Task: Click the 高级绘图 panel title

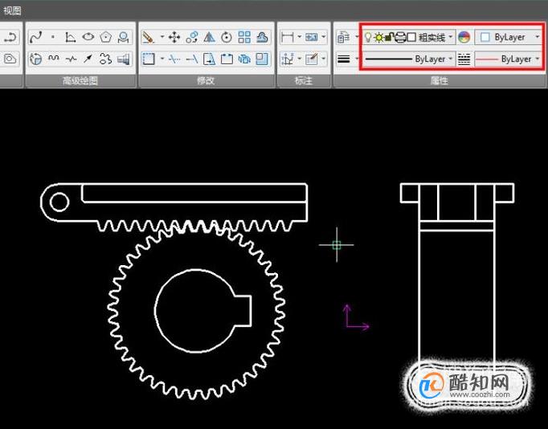Action: [80, 81]
